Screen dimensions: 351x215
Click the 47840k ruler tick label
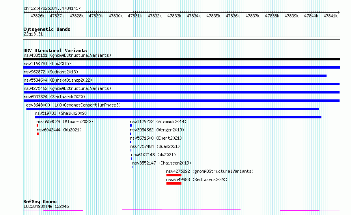311,16
